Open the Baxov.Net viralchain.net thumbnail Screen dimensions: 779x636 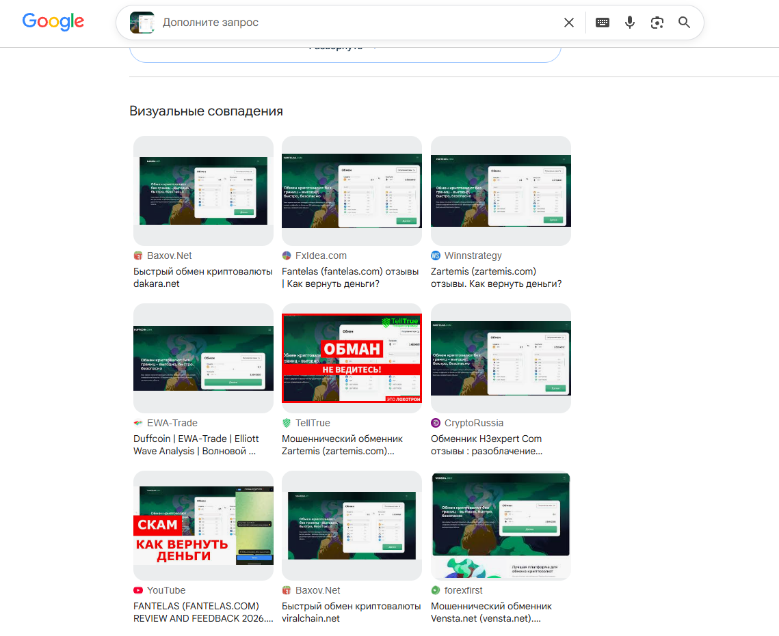tap(352, 525)
